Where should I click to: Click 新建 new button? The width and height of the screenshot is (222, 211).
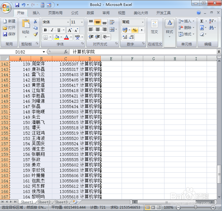[x=9, y=21]
